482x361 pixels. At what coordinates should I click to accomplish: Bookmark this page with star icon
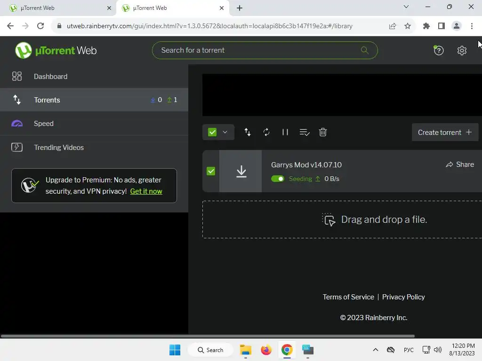(x=407, y=26)
